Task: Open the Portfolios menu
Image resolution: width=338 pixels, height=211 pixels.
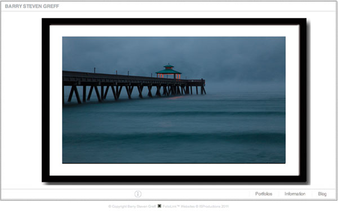Action: coord(264,194)
